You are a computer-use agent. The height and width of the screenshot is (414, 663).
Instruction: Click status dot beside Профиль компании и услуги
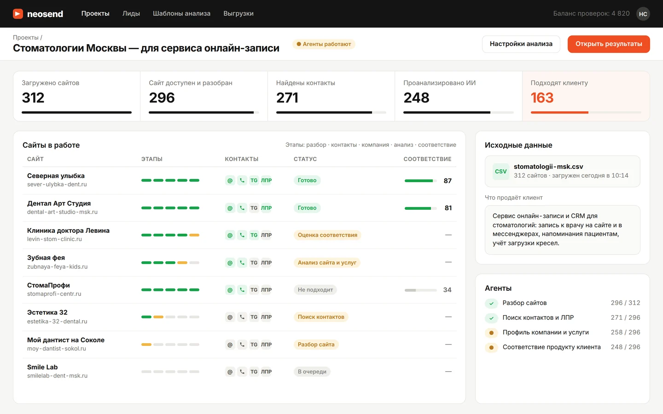(x=491, y=333)
